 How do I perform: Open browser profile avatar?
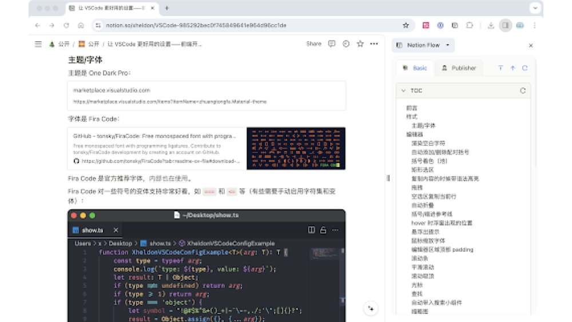click(520, 25)
